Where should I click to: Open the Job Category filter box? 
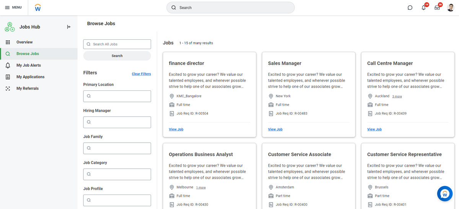(117, 174)
